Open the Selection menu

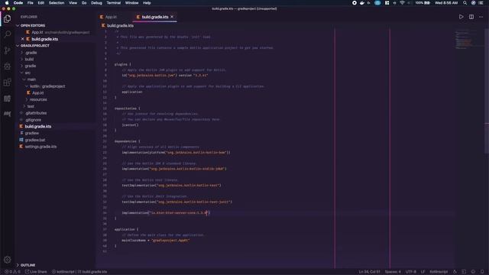(x=57, y=3)
